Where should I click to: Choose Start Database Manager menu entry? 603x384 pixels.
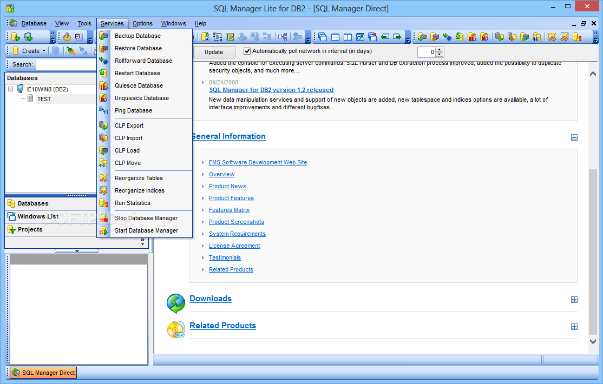click(x=145, y=230)
